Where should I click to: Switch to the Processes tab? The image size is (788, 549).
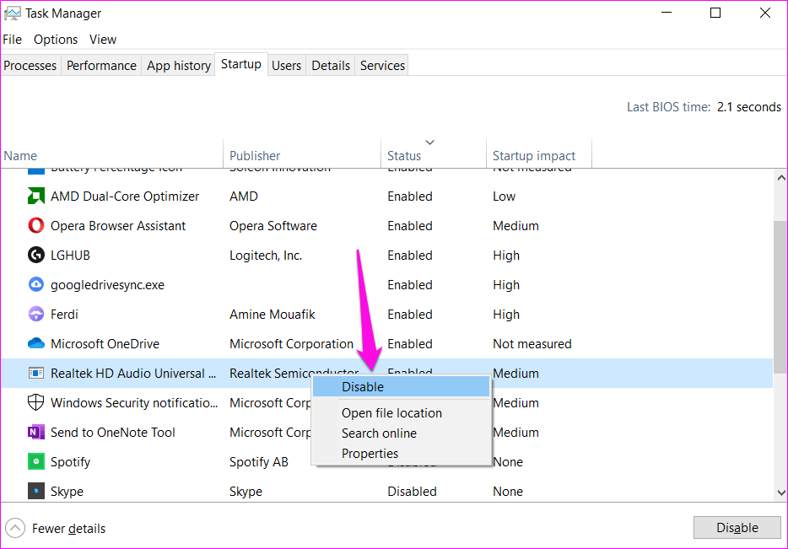click(30, 65)
